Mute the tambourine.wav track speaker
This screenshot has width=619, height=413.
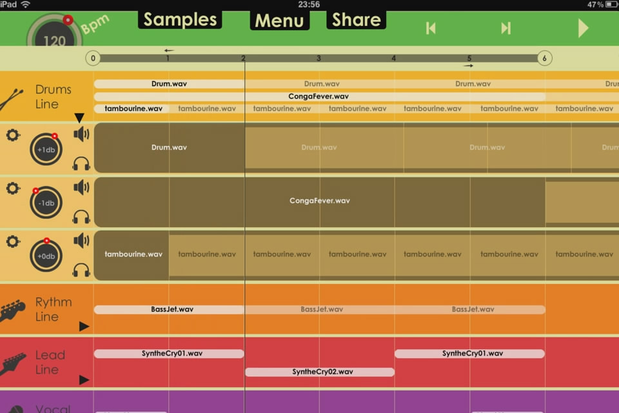81,241
